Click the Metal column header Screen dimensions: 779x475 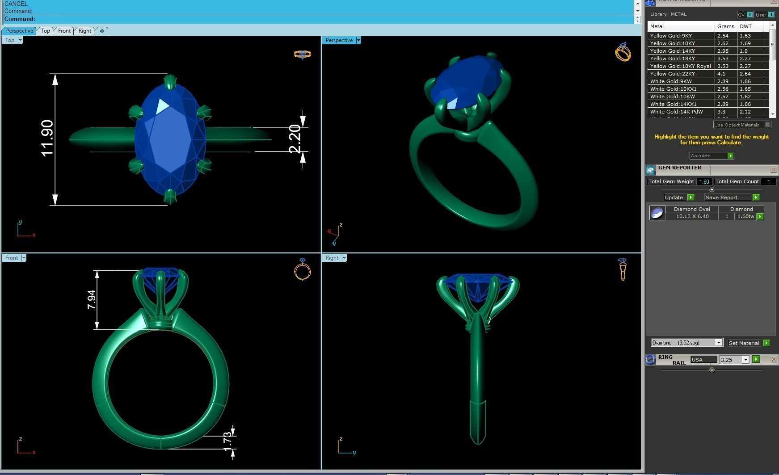681,26
